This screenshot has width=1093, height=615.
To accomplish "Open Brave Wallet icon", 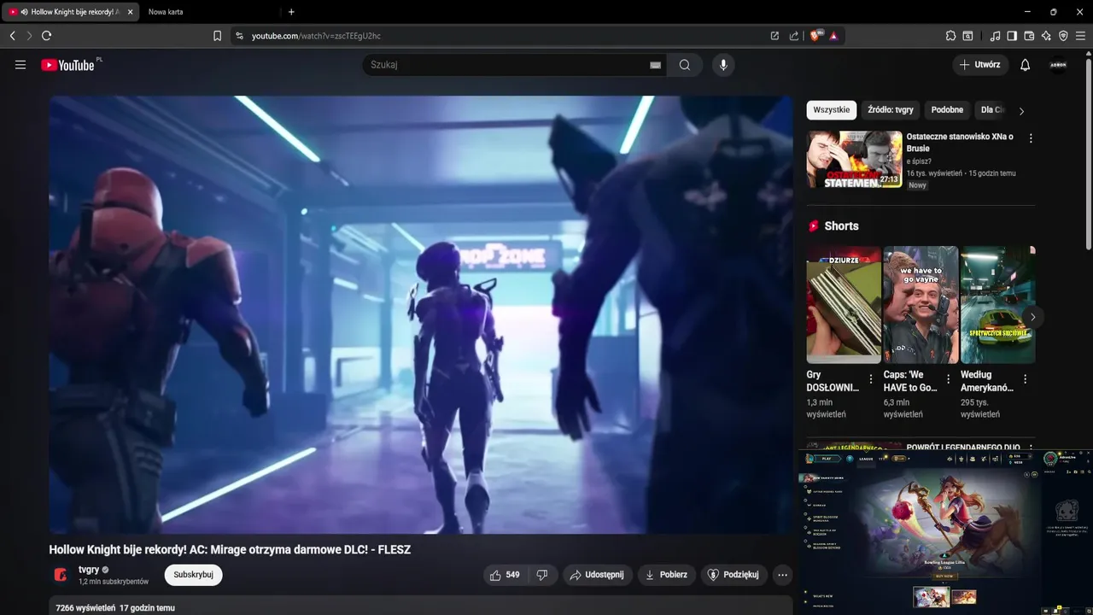I will [x=1029, y=36].
